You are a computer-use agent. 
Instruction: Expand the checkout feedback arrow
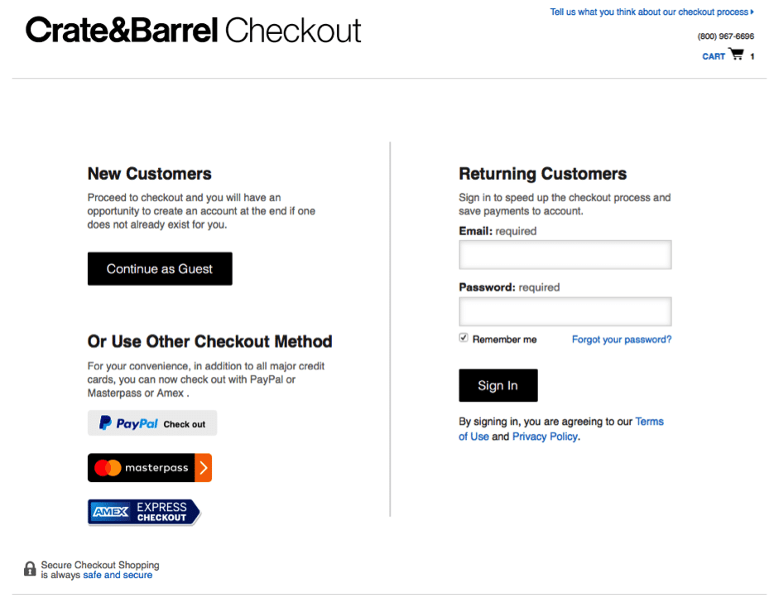click(751, 12)
